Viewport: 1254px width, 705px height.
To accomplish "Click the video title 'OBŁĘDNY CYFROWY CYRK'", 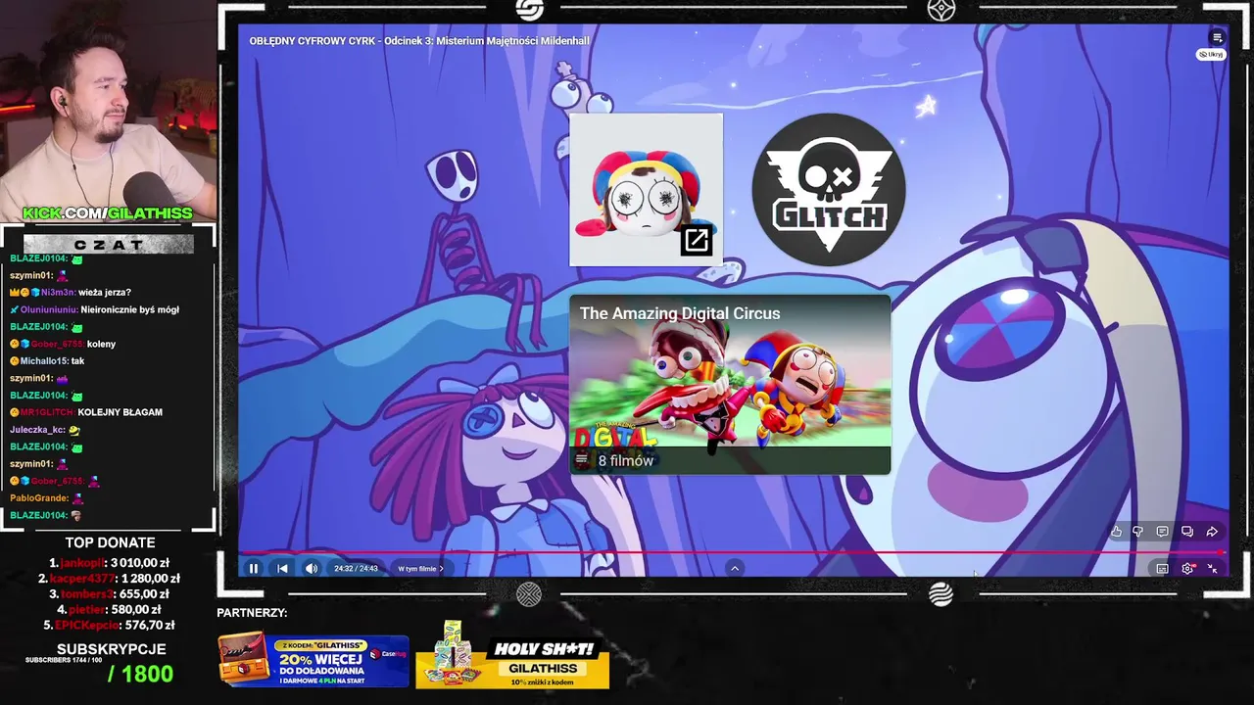I will [419, 41].
